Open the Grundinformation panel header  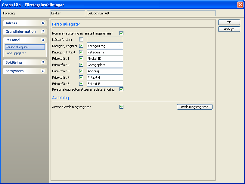tap(25, 32)
